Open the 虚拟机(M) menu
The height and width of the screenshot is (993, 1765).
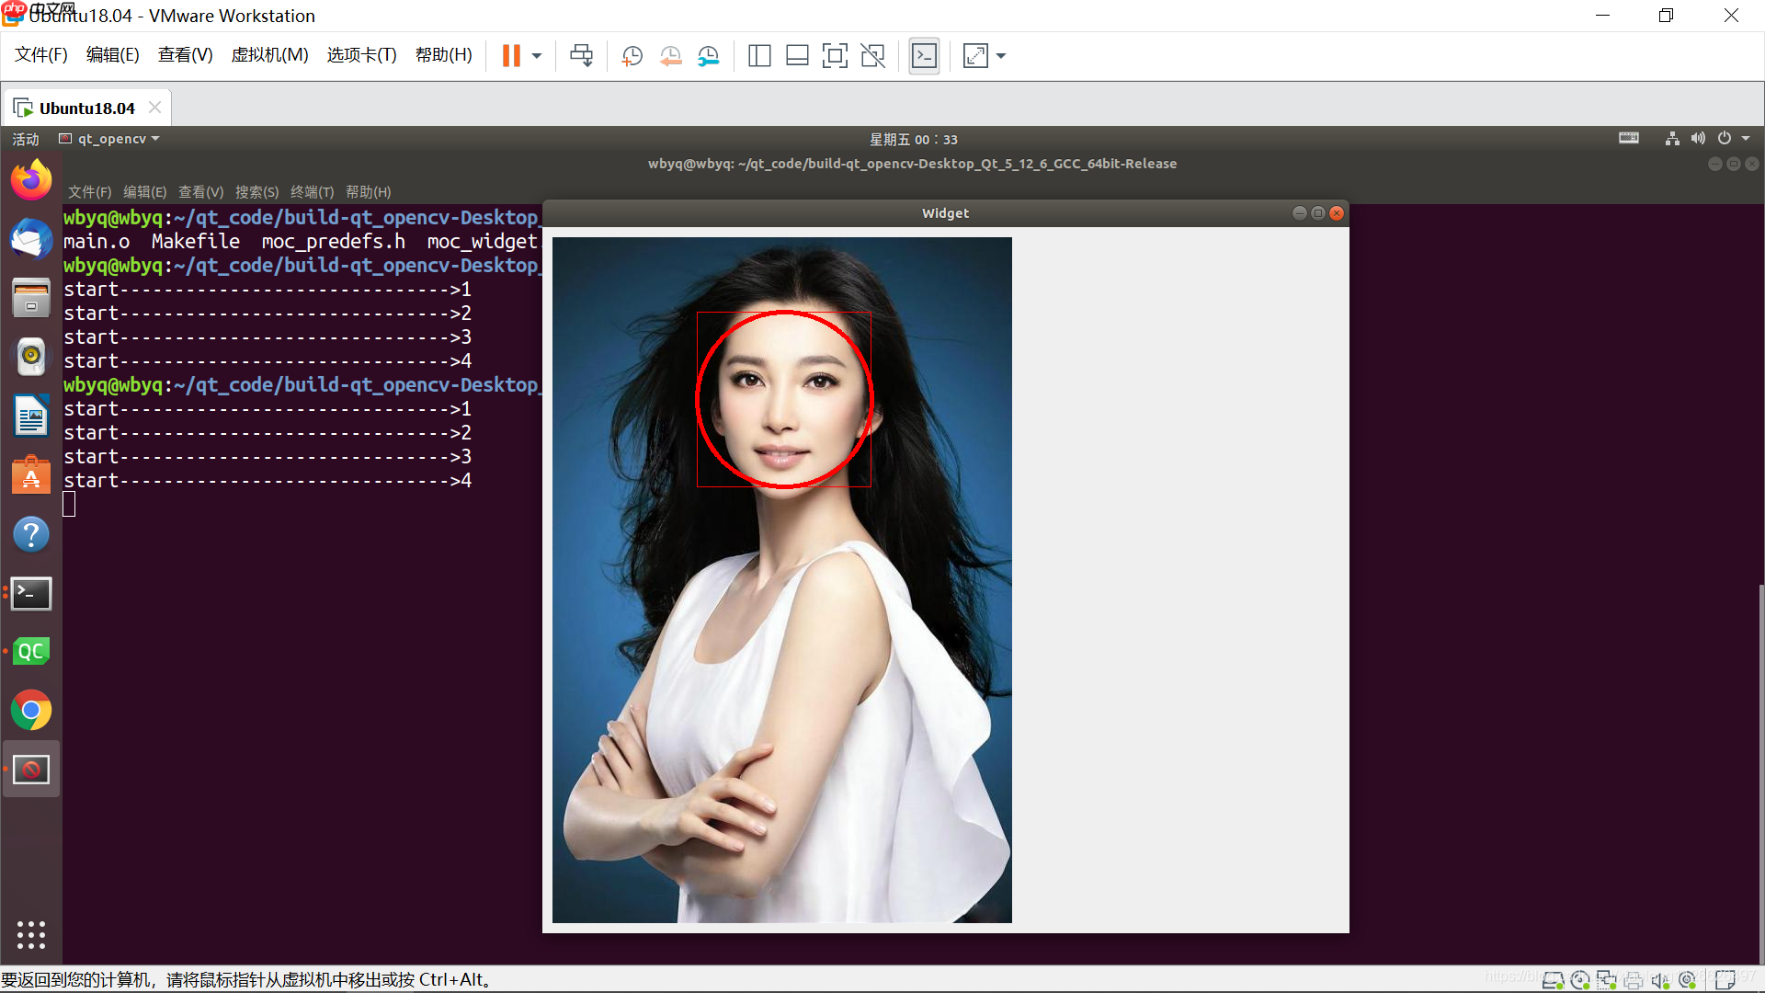click(269, 54)
